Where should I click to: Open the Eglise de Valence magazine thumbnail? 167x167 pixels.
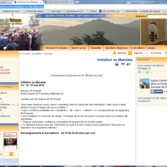click(10, 141)
